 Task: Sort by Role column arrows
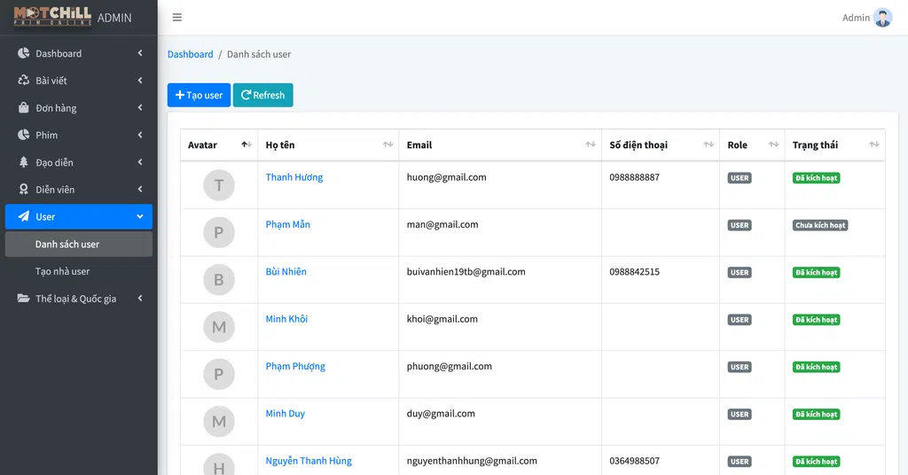(773, 144)
